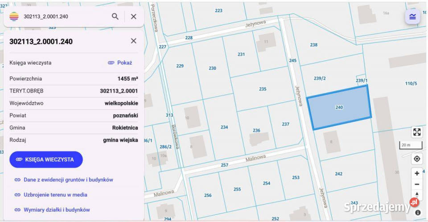This screenshot has width=428, height=222.
Task: Center map on my location
Action: click(417, 159)
